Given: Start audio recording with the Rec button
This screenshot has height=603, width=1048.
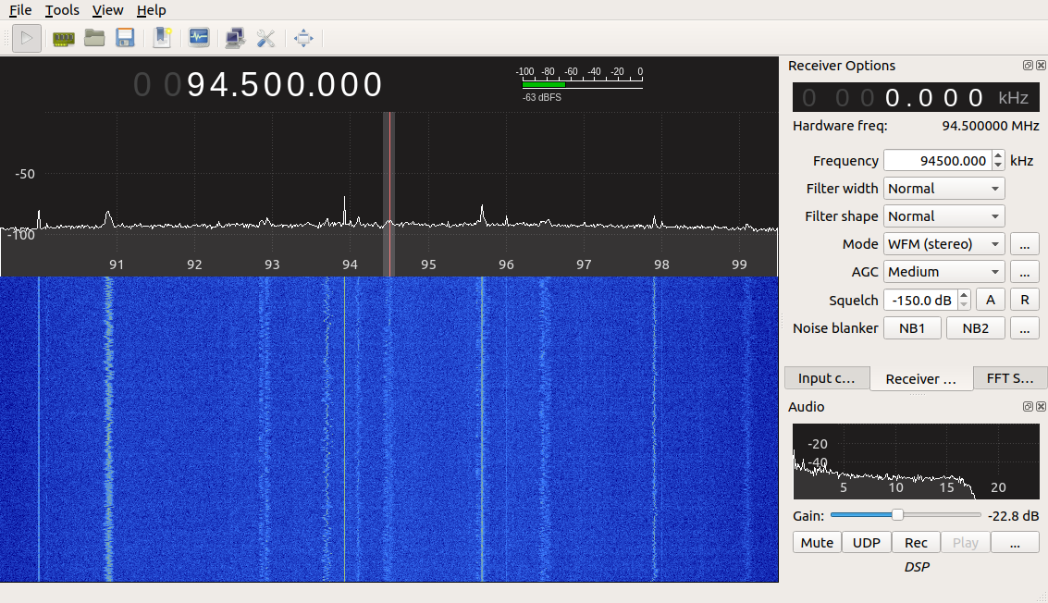Looking at the screenshot, I should click(916, 542).
